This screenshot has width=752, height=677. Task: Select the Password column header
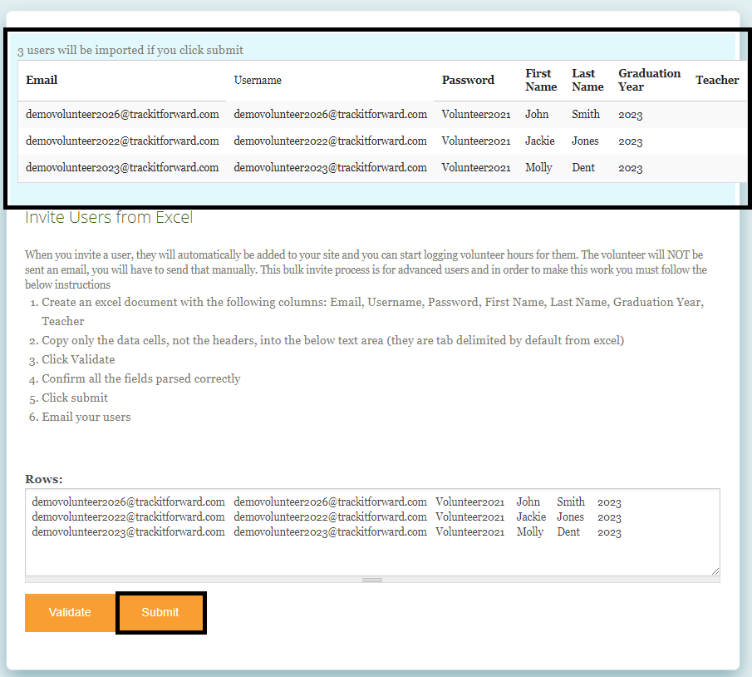468,80
